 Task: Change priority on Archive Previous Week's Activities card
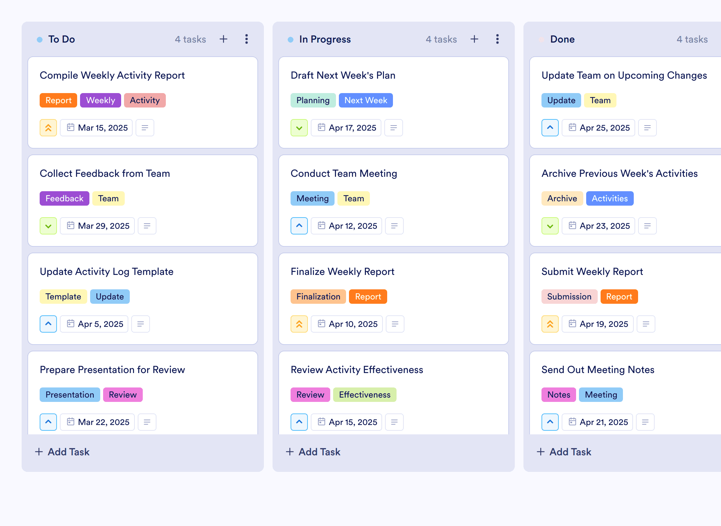point(550,226)
